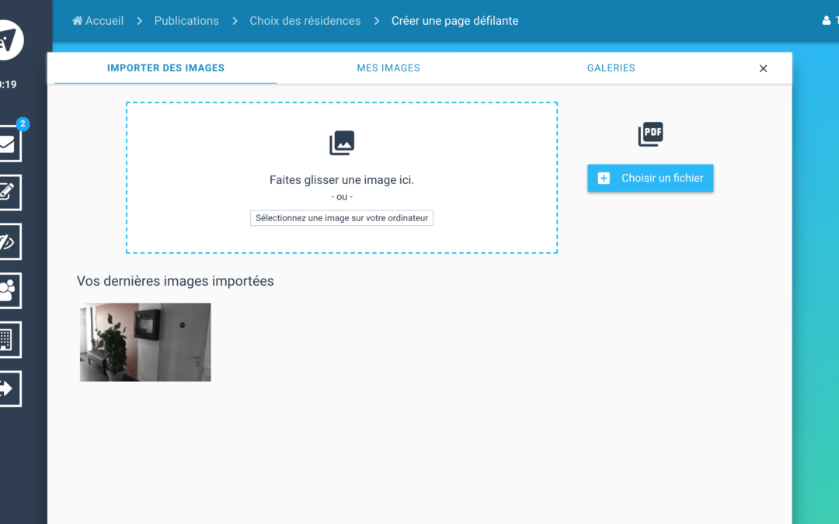839x524 pixels.
Task: Switch to the Mes images tab
Action: [388, 68]
